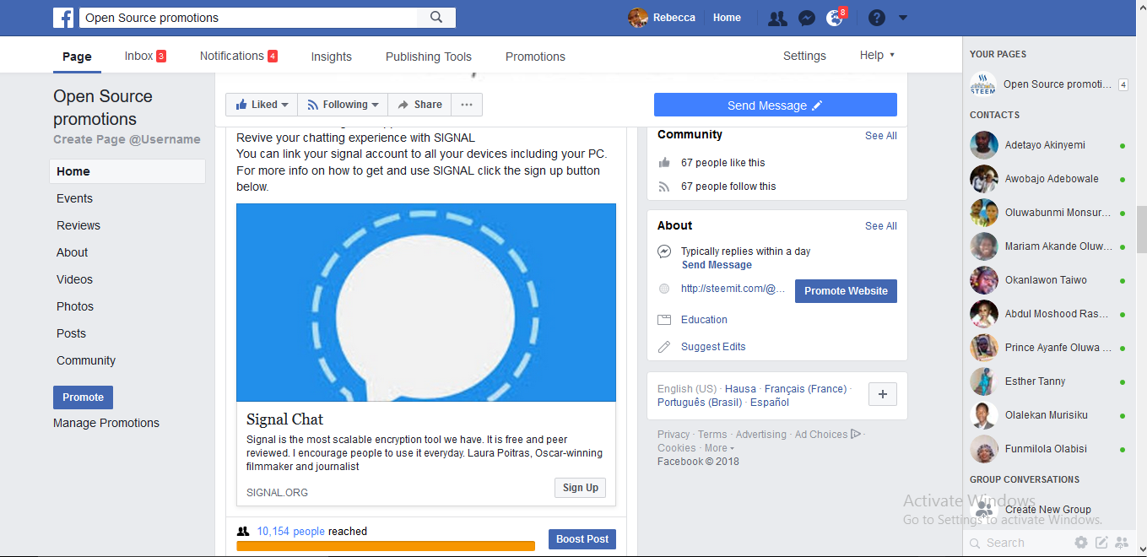Click the Education category link
Viewport: 1147px width, 557px height.
(x=704, y=320)
